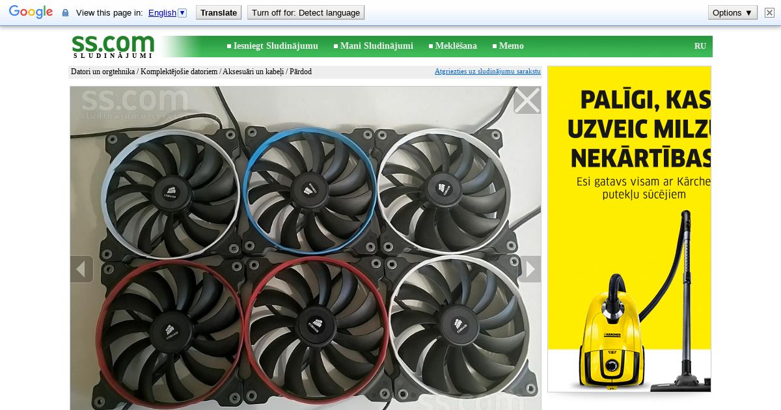Open Meklēšana search menu item
781x410 pixels.
pyautogui.click(x=456, y=46)
